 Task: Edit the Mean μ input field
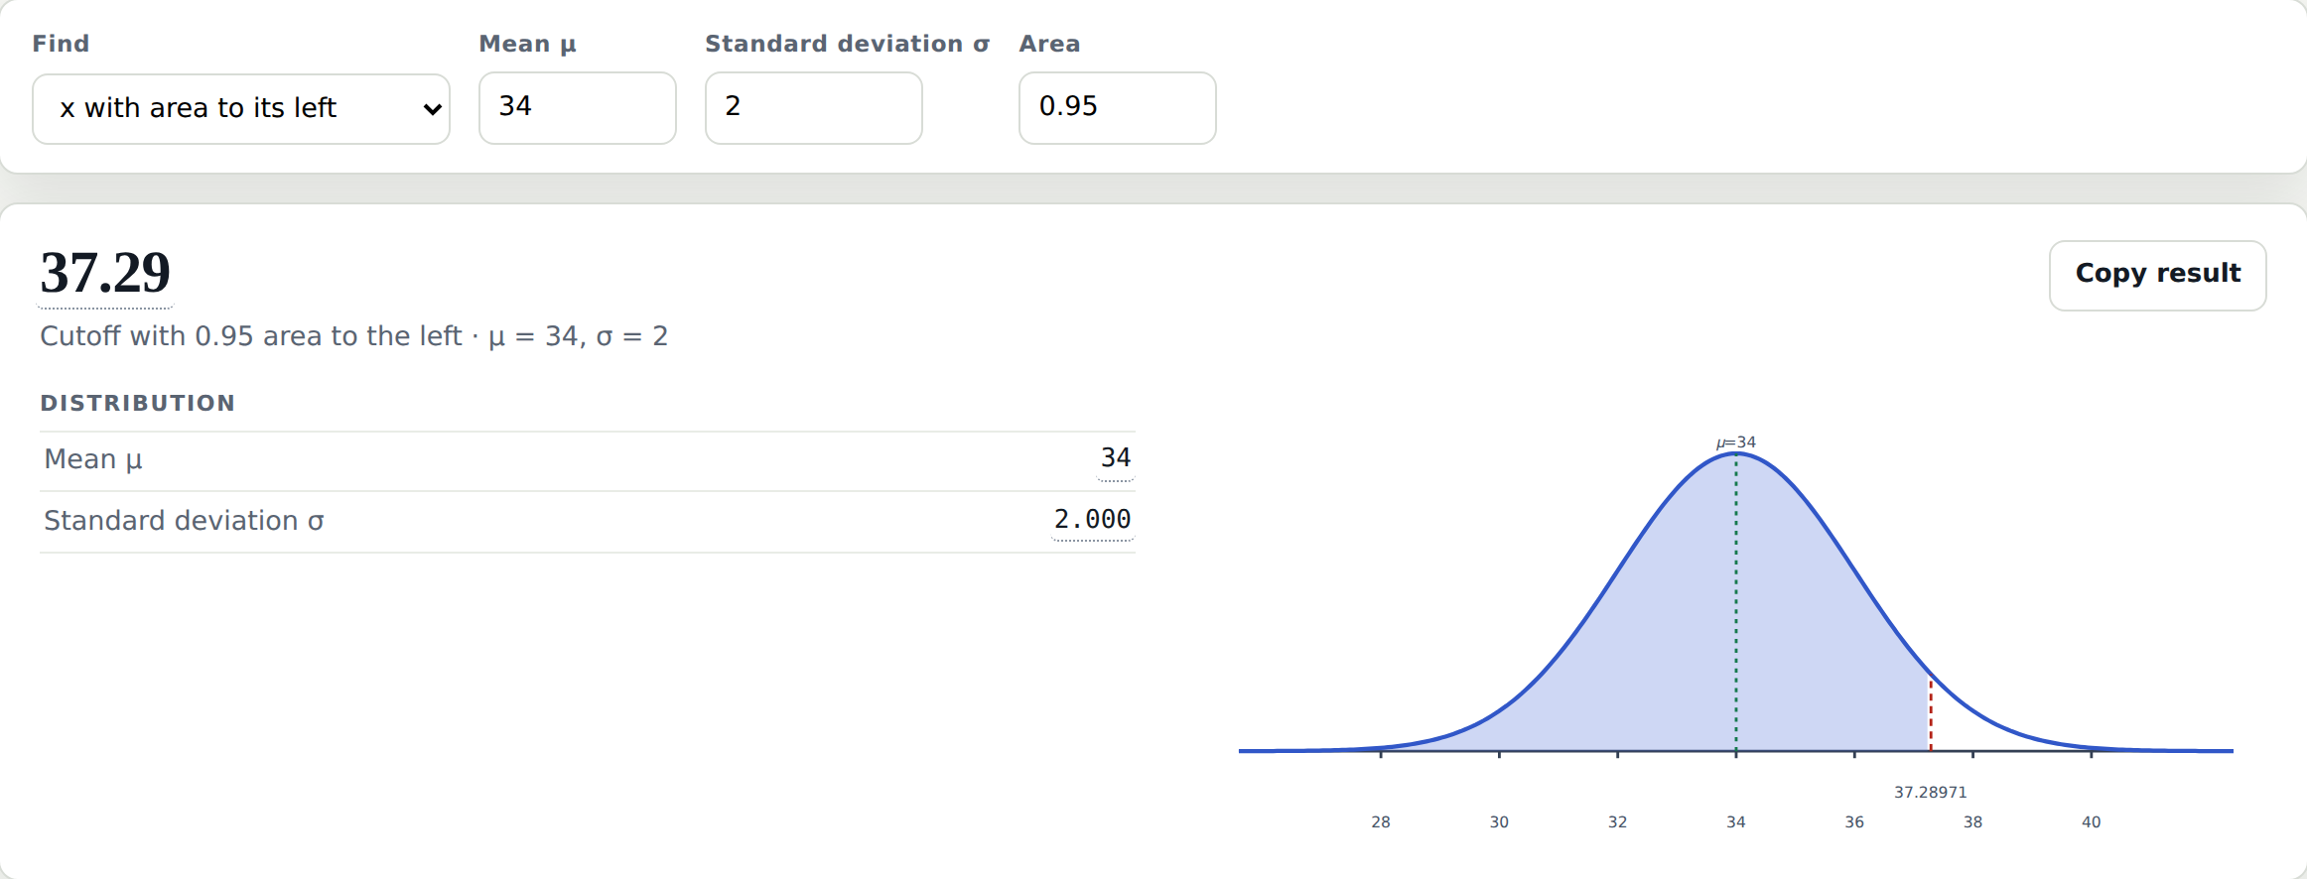pos(578,108)
